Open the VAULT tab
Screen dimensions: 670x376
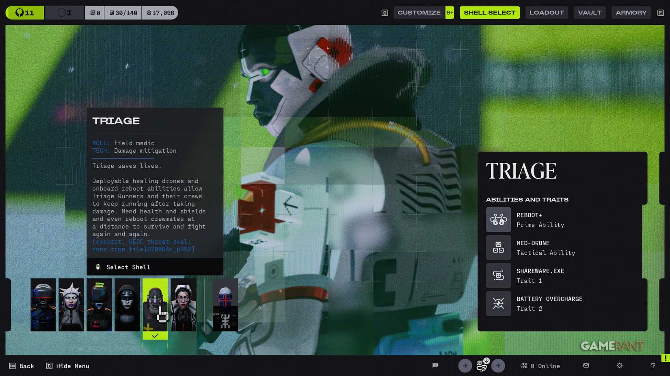pyautogui.click(x=590, y=13)
